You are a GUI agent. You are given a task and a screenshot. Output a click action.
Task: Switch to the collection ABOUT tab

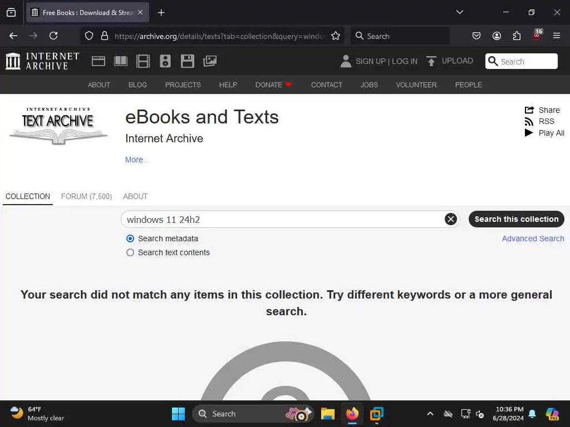click(135, 196)
